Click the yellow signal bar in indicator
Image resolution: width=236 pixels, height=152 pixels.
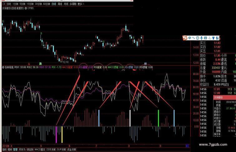pos(62,135)
